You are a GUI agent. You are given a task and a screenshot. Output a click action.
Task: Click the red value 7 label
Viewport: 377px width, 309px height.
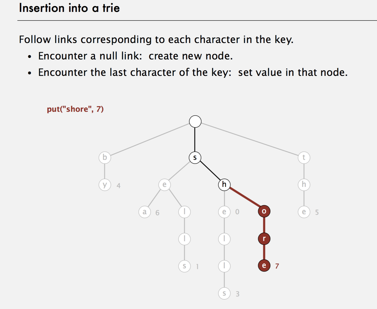click(x=277, y=266)
